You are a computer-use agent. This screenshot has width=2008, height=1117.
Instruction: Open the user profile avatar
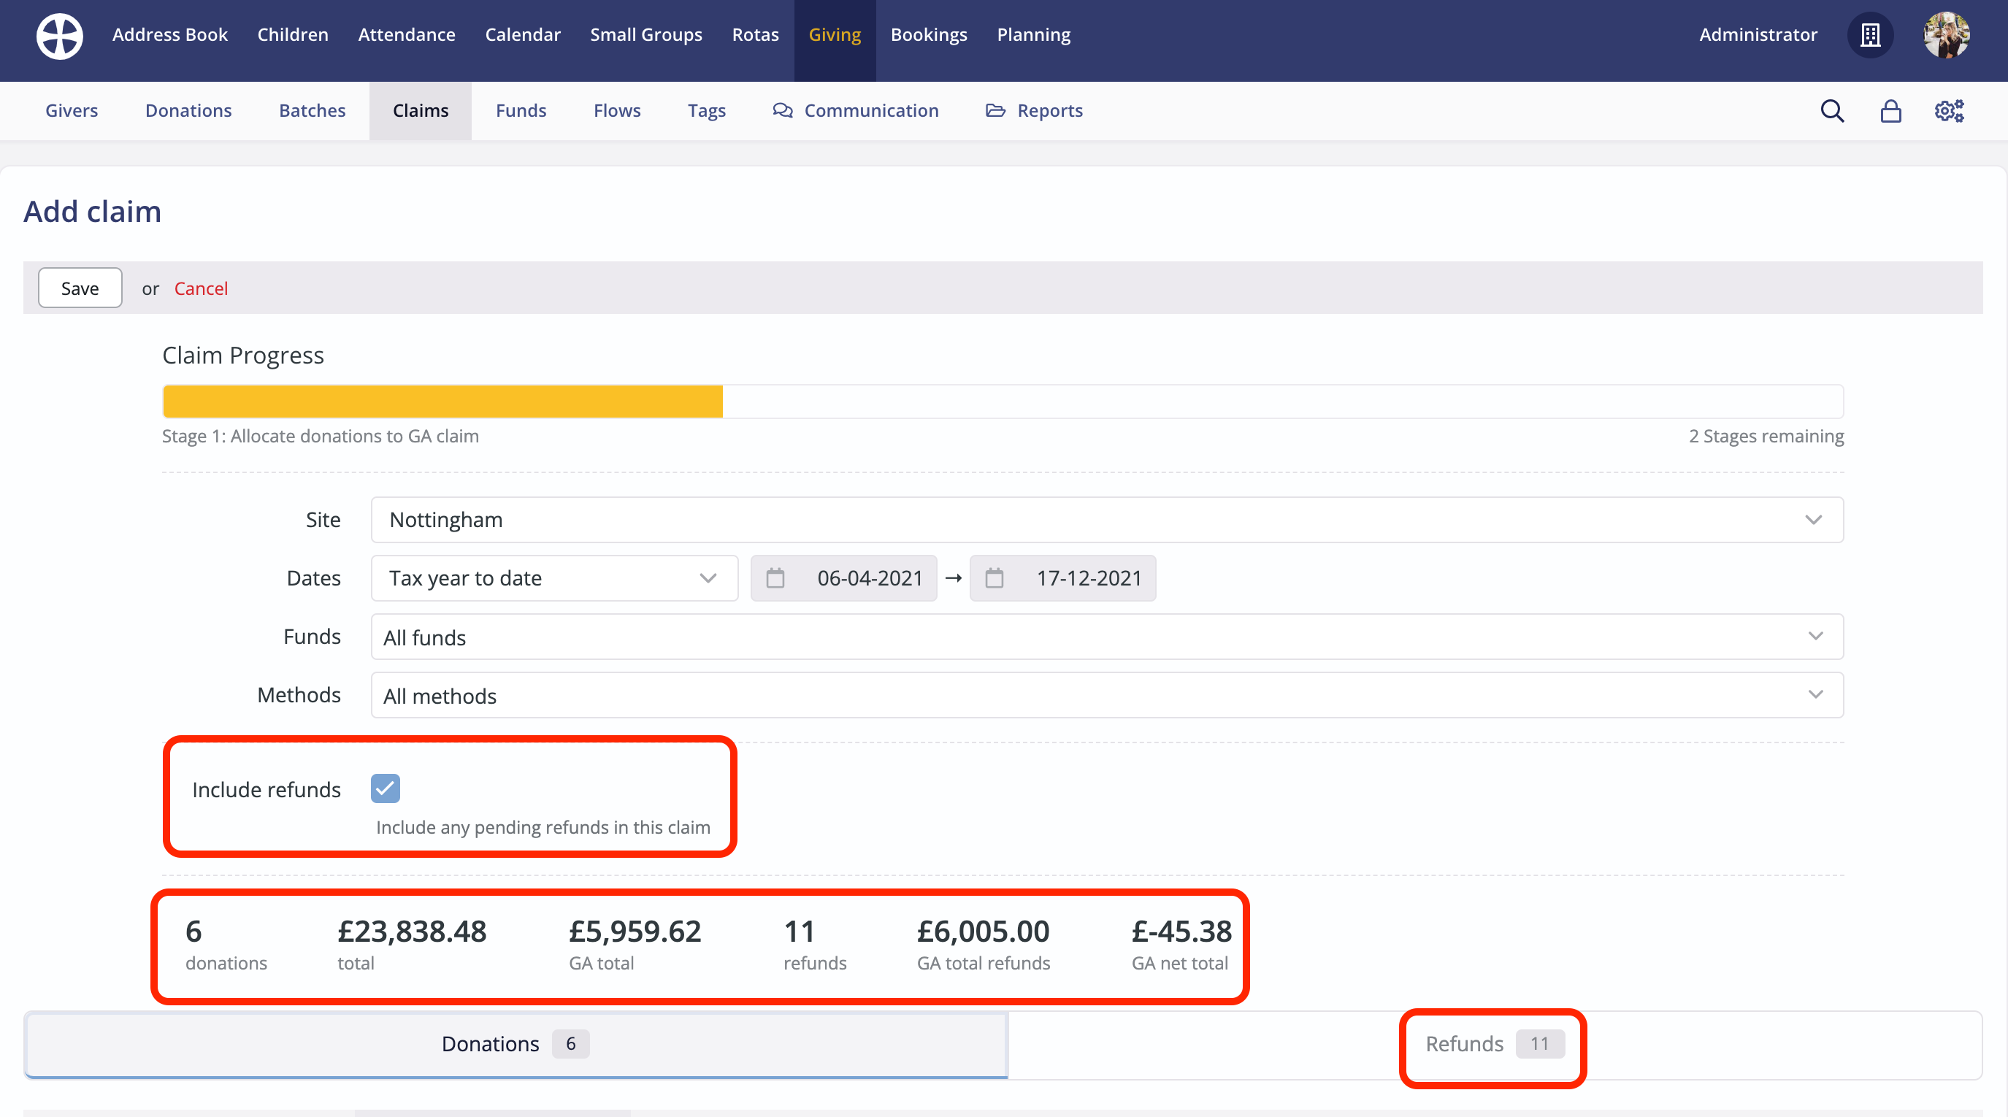[x=1946, y=35]
